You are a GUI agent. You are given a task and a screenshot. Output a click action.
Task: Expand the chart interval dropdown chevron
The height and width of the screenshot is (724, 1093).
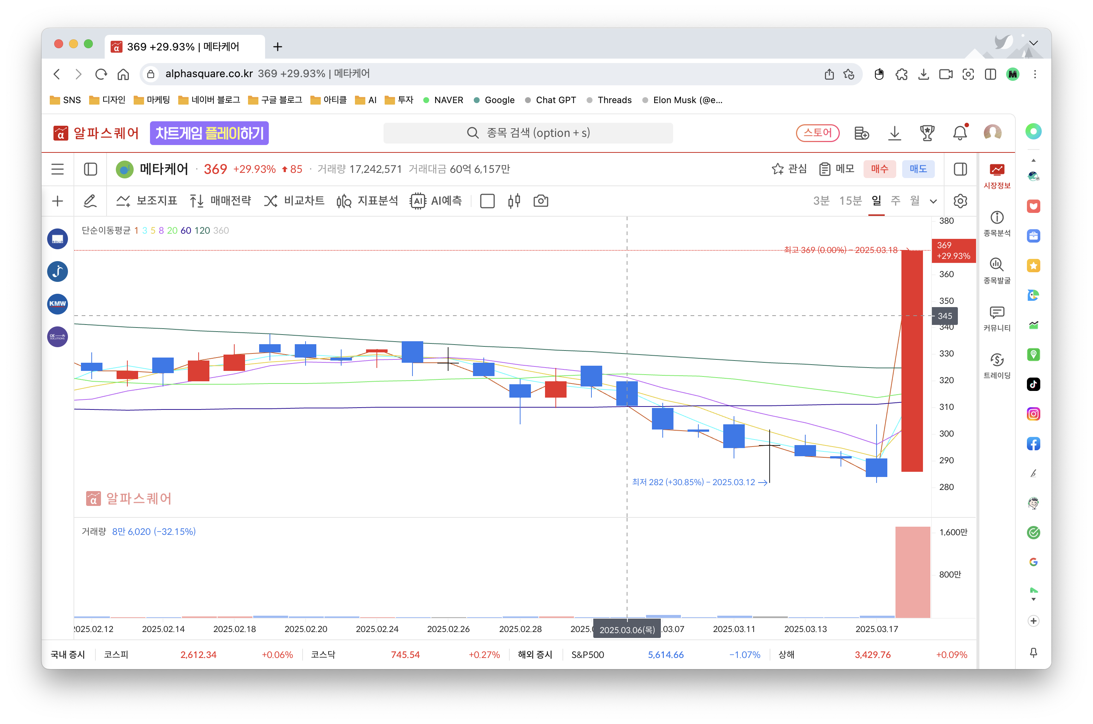(x=933, y=201)
